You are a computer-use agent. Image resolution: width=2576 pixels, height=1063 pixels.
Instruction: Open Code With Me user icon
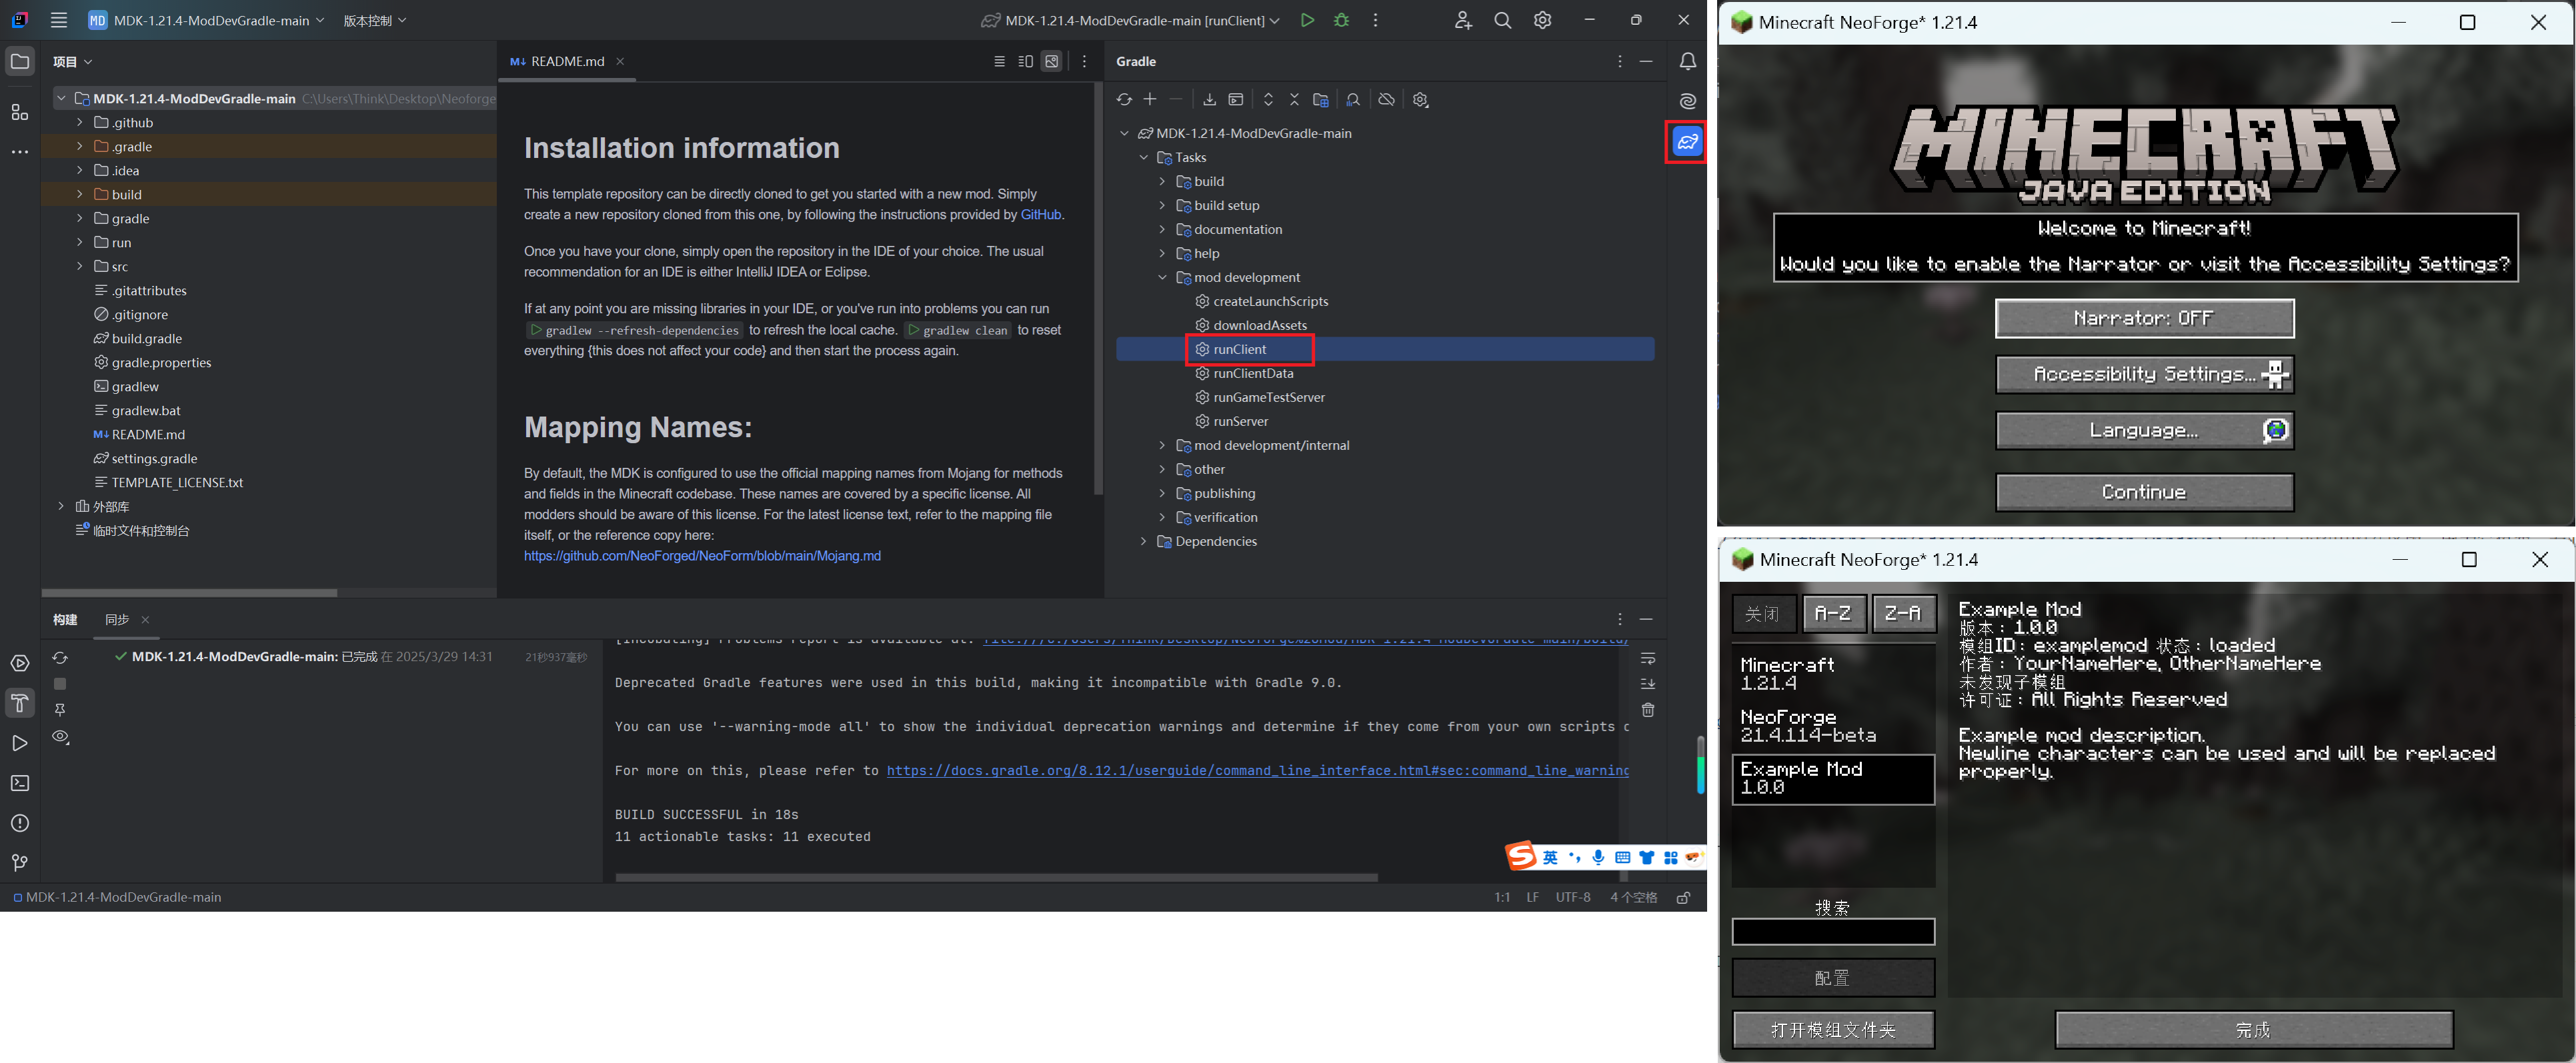click(x=1463, y=20)
